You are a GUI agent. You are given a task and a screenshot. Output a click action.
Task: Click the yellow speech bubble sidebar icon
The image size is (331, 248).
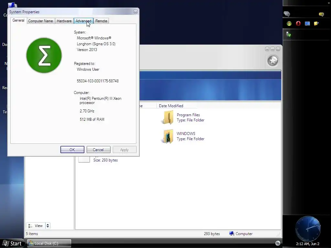(321, 14)
